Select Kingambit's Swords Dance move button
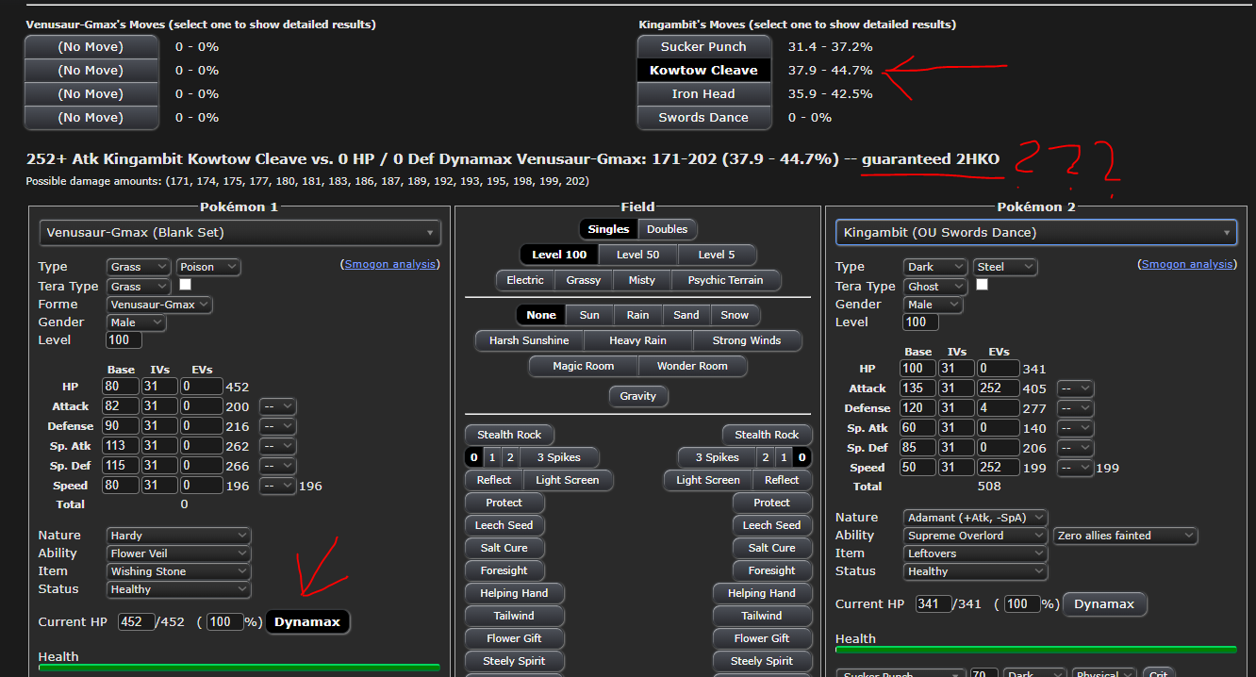 tap(703, 117)
